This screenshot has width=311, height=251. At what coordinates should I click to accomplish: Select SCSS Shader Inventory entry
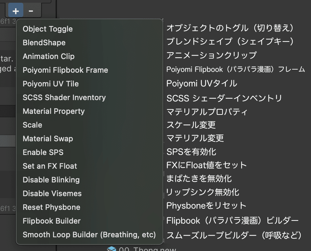(x=64, y=97)
